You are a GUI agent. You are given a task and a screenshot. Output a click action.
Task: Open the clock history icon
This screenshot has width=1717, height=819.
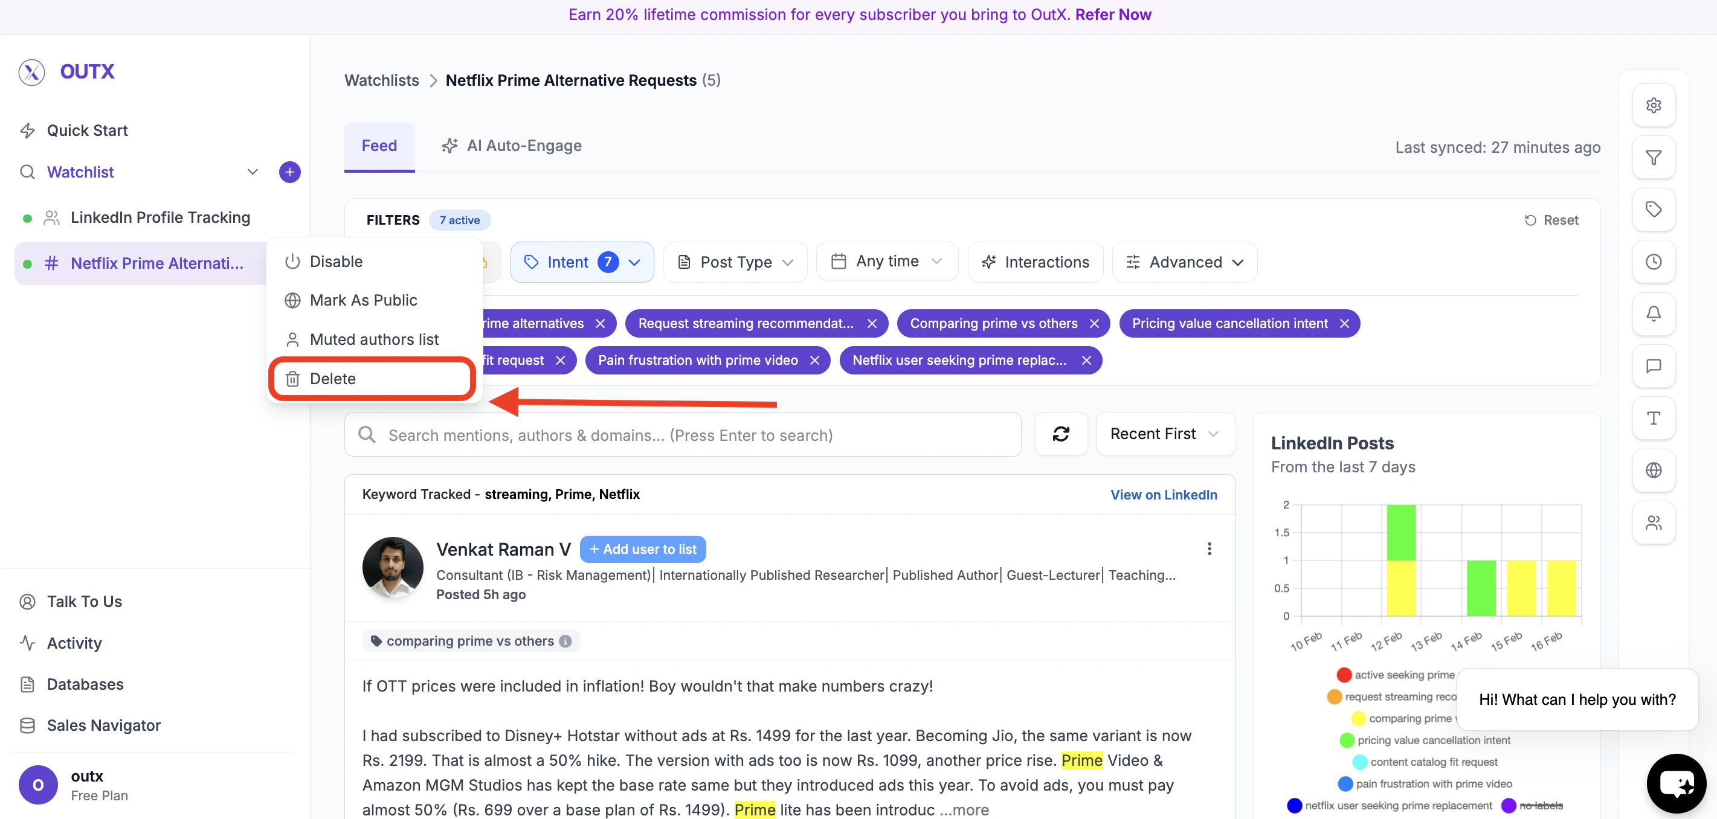click(1653, 262)
